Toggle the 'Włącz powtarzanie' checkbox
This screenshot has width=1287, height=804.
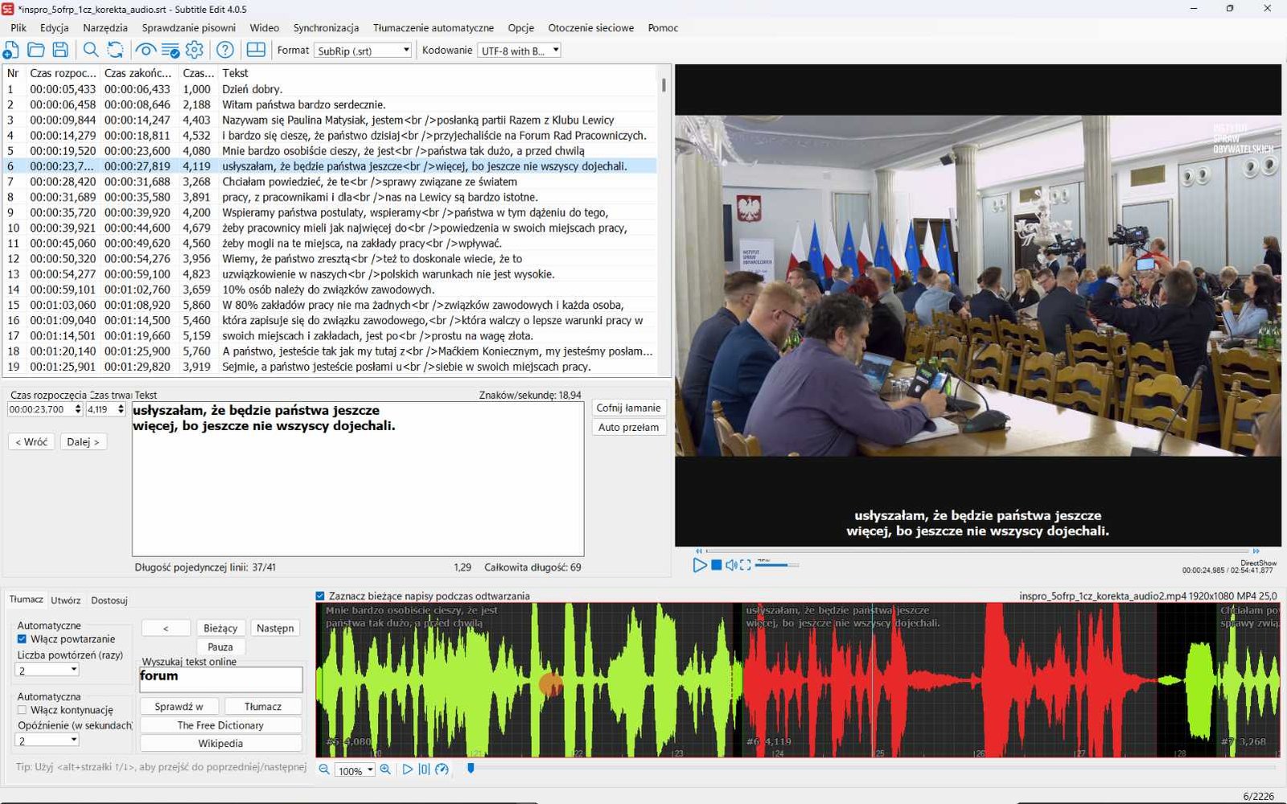click(22, 639)
